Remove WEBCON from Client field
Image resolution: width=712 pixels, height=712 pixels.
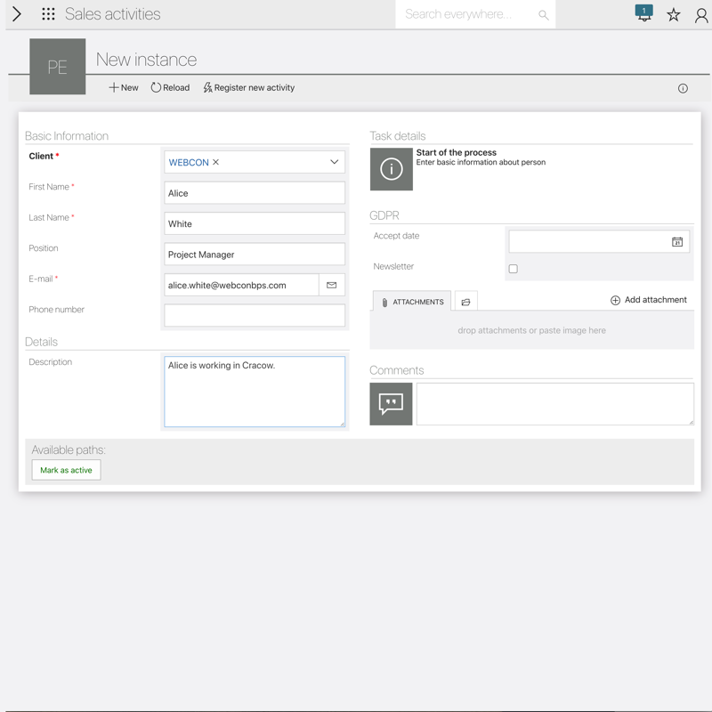pyautogui.click(x=216, y=163)
